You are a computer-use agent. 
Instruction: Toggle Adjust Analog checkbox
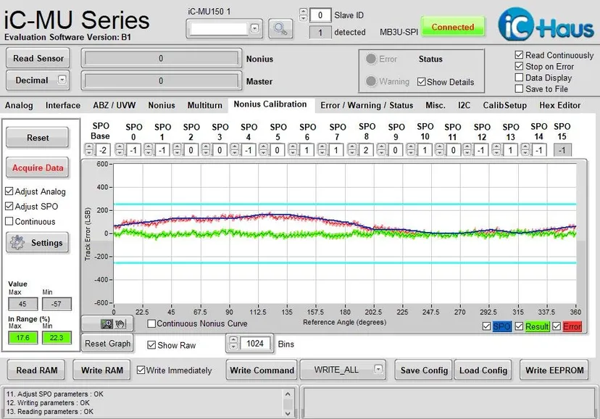click(9, 191)
